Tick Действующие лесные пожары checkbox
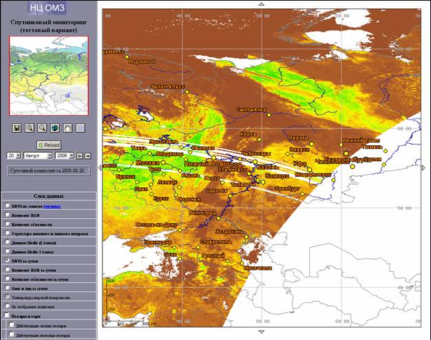 coord(12,324)
